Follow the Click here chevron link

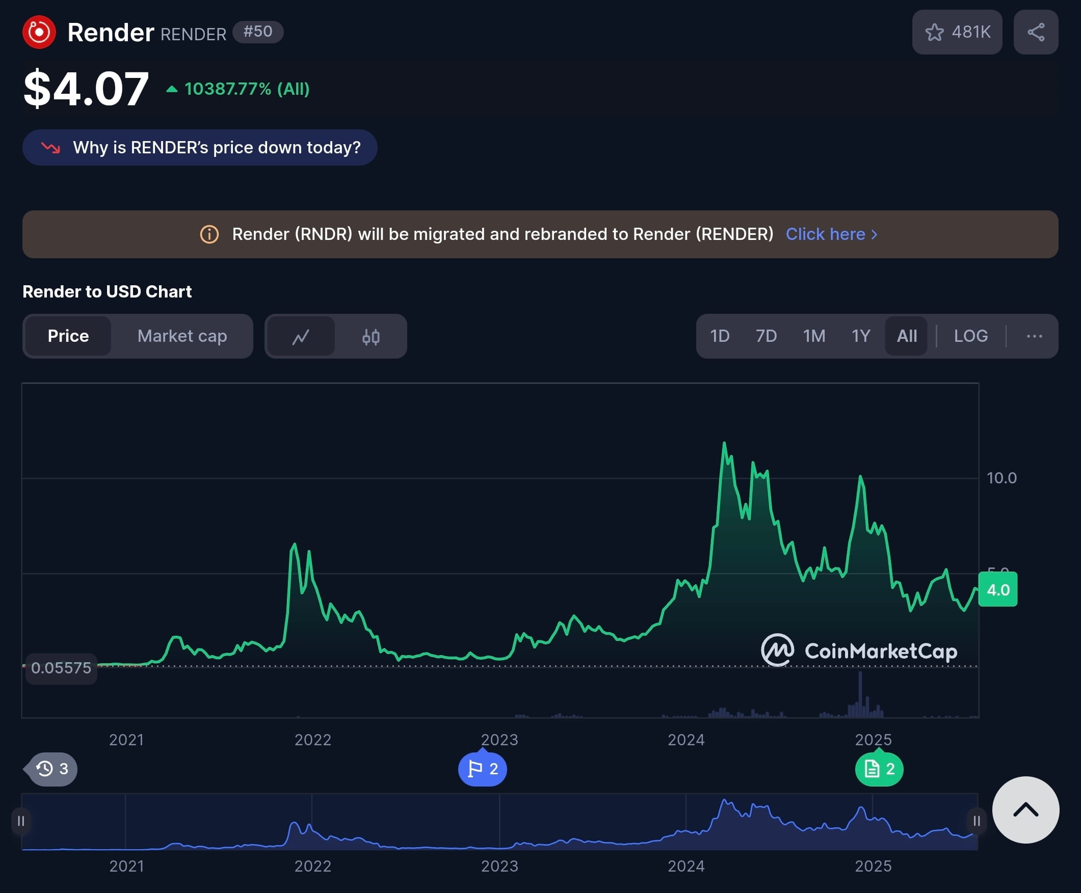(831, 234)
